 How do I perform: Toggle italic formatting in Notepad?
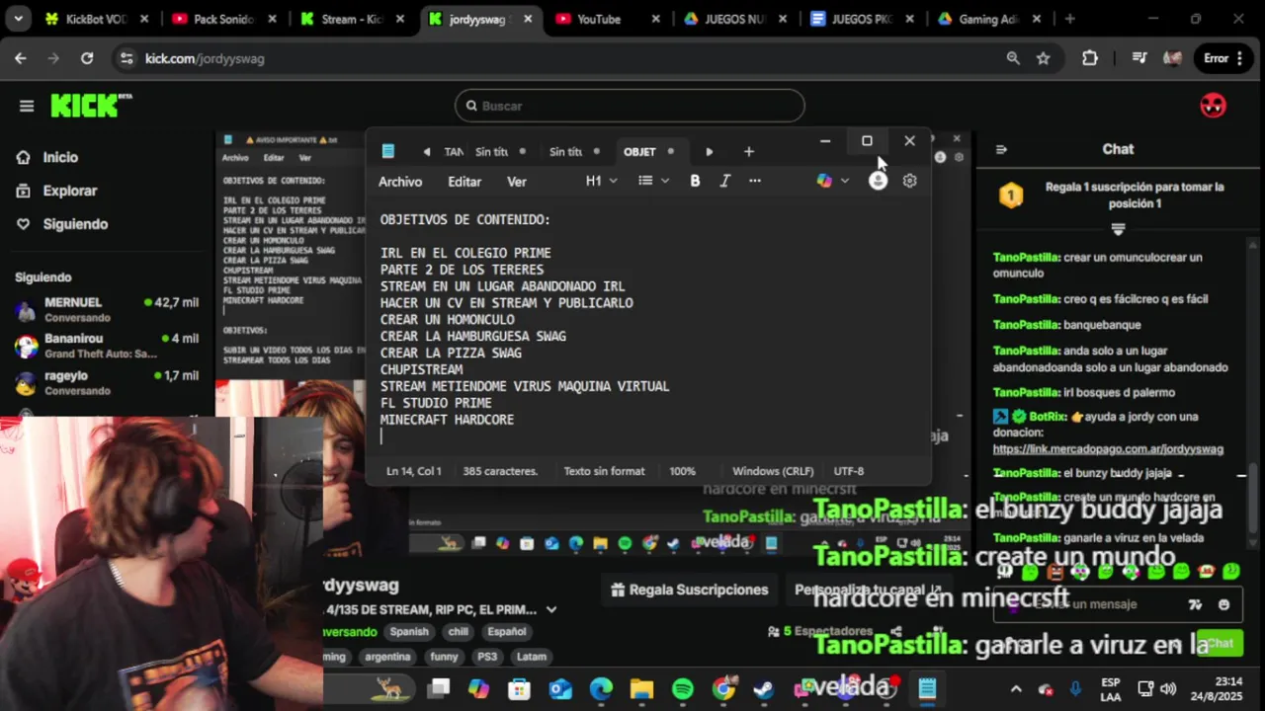coord(724,181)
